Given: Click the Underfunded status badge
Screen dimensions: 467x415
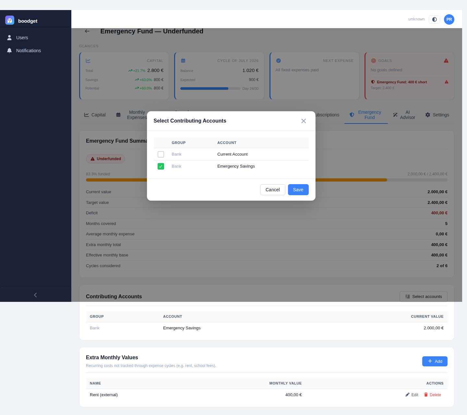Looking at the screenshot, I should click(x=106, y=159).
